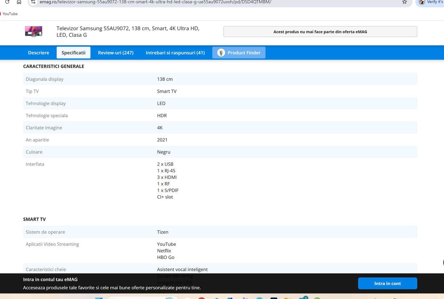
Task: Select the Tizen value
Action: [163, 232]
